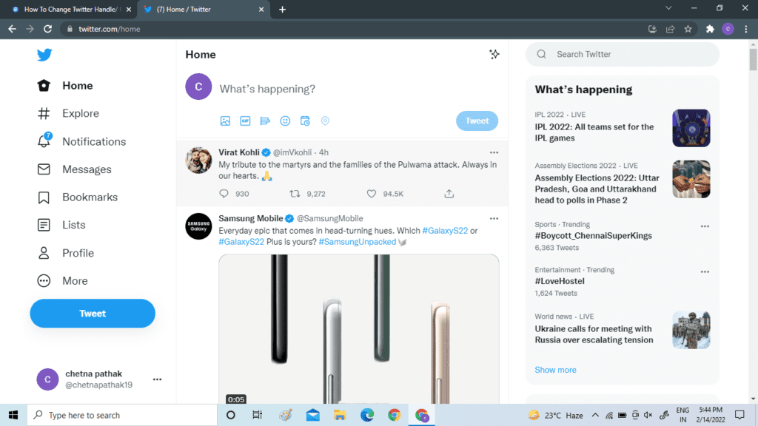Open Task View on the taskbar
The width and height of the screenshot is (758, 426).
[257, 415]
